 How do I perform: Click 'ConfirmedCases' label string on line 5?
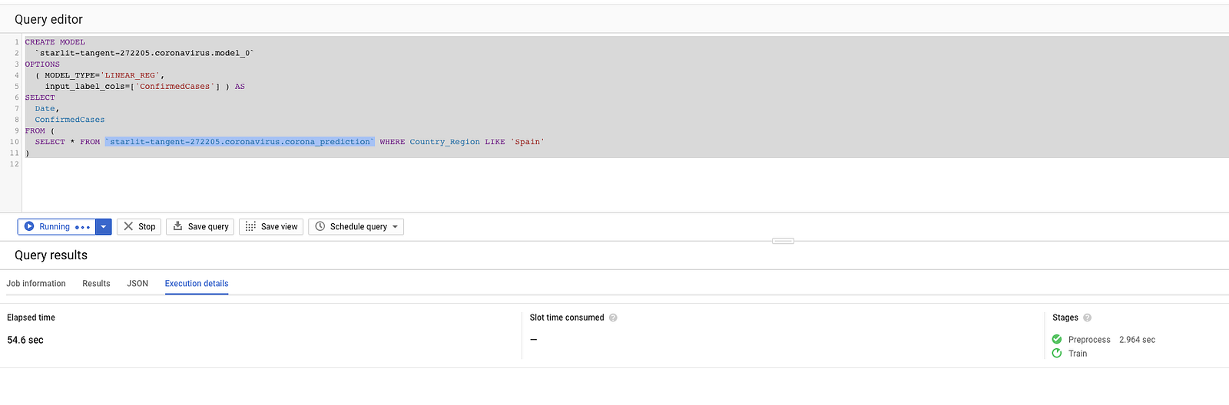pyautogui.click(x=175, y=87)
